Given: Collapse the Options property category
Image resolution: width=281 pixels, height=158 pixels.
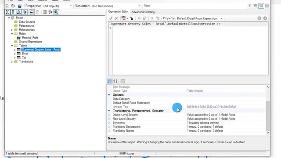Looking at the screenshot, I should [x=109, y=95].
